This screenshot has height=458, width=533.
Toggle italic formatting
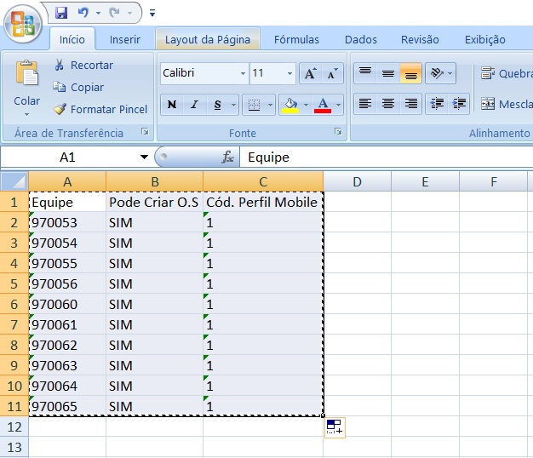click(x=195, y=105)
